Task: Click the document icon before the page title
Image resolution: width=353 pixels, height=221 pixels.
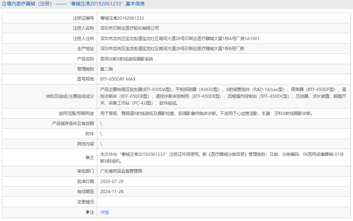Action: 4,4
